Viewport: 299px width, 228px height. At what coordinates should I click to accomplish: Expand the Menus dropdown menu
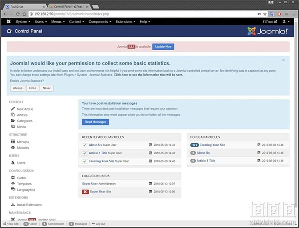58,21
